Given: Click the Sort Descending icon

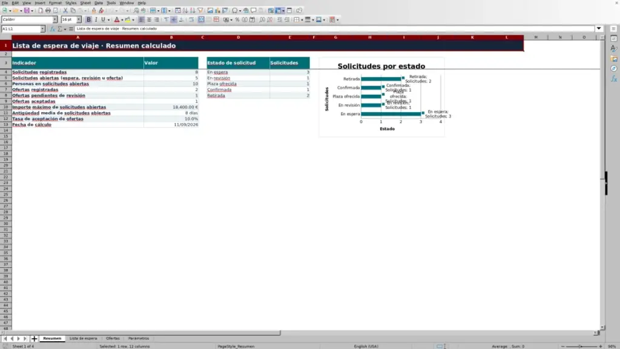Looking at the screenshot, I should click(x=193, y=11).
